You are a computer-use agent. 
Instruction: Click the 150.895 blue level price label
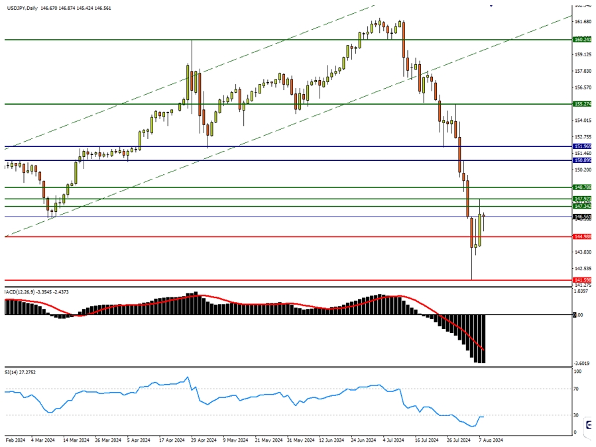[583, 160]
